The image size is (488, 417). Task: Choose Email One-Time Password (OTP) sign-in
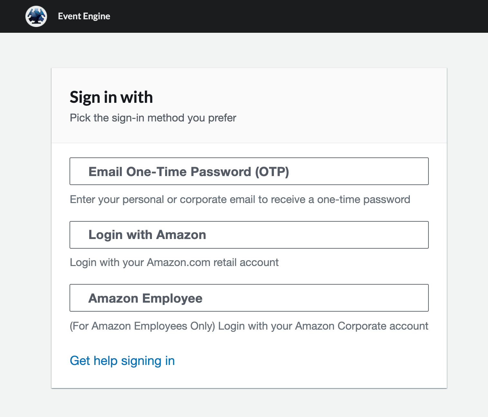tap(249, 171)
